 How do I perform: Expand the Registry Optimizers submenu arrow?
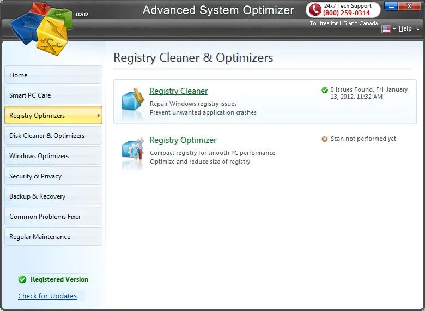pyautogui.click(x=98, y=115)
